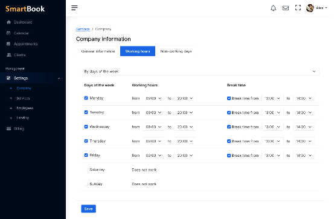Click the Dashboard home icon
Screen dimensions: 334x219
point(8,22)
